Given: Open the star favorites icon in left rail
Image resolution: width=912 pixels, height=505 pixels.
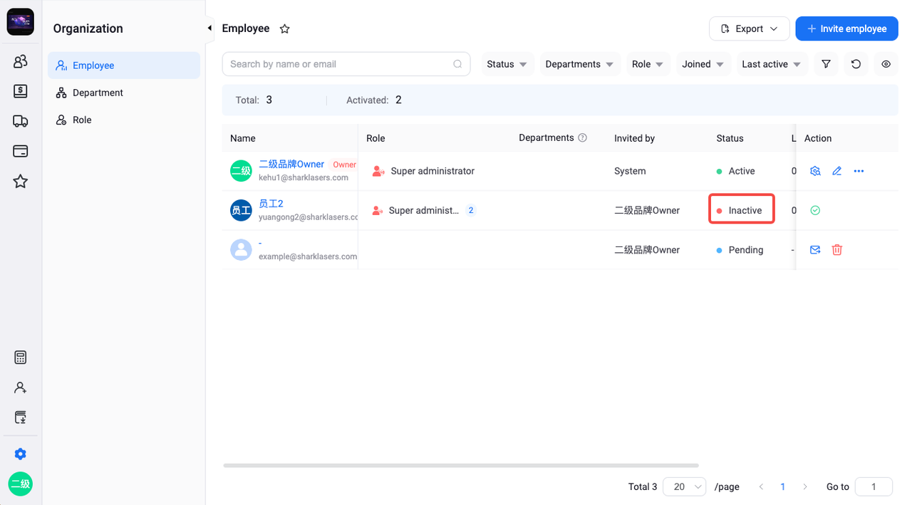Looking at the screenshot, I should 21,182.
